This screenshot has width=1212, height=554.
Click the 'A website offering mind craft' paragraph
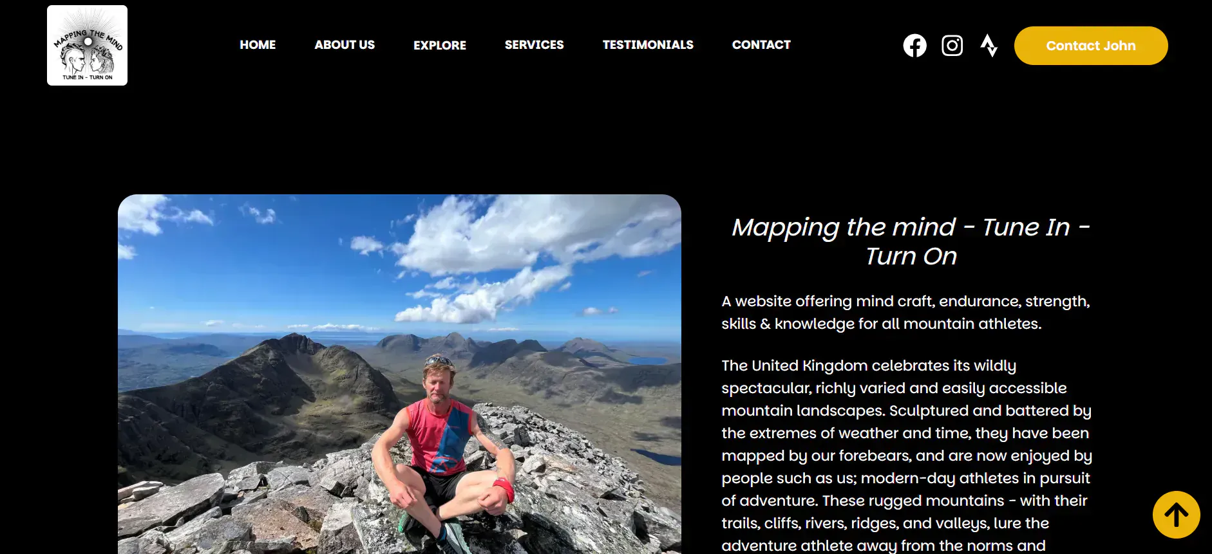point(906,312)
